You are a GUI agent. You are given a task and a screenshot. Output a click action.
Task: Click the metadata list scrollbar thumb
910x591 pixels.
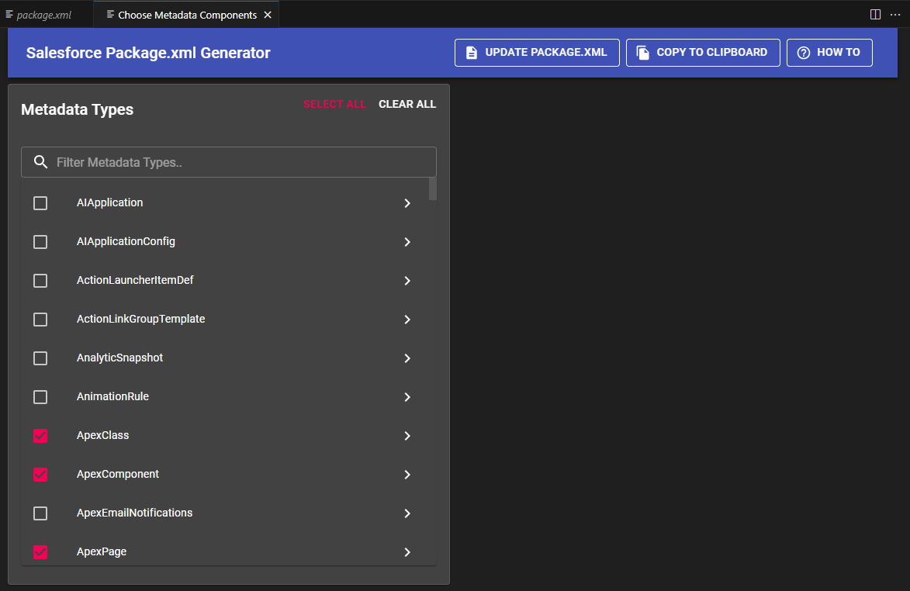tap(432, 188)
